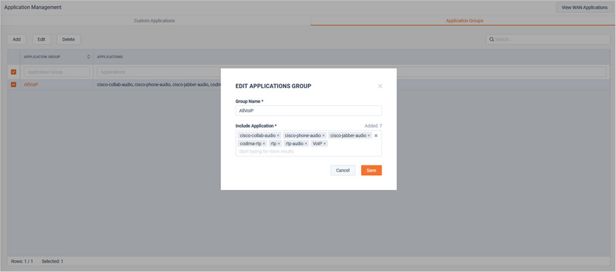The height and width of the screenshot is (272, 616).
Task: Click the 'Rows: 1 / 1' status text
Action: point(22,261)
